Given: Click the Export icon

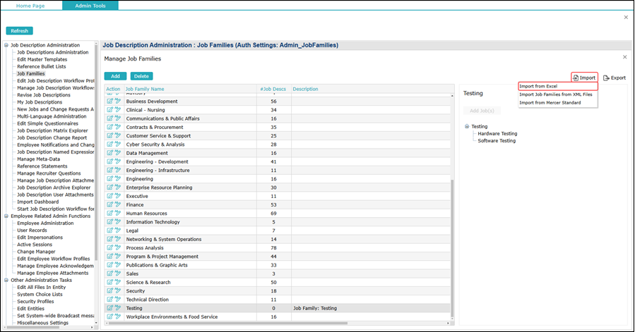Looking at the screenshot, I should (606, 78).
